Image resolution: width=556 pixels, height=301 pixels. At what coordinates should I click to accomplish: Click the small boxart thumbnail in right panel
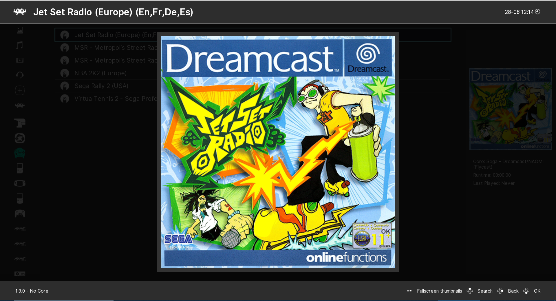[511, 109]
